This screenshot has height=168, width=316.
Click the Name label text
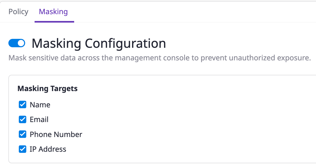click(x=40, y=105)
